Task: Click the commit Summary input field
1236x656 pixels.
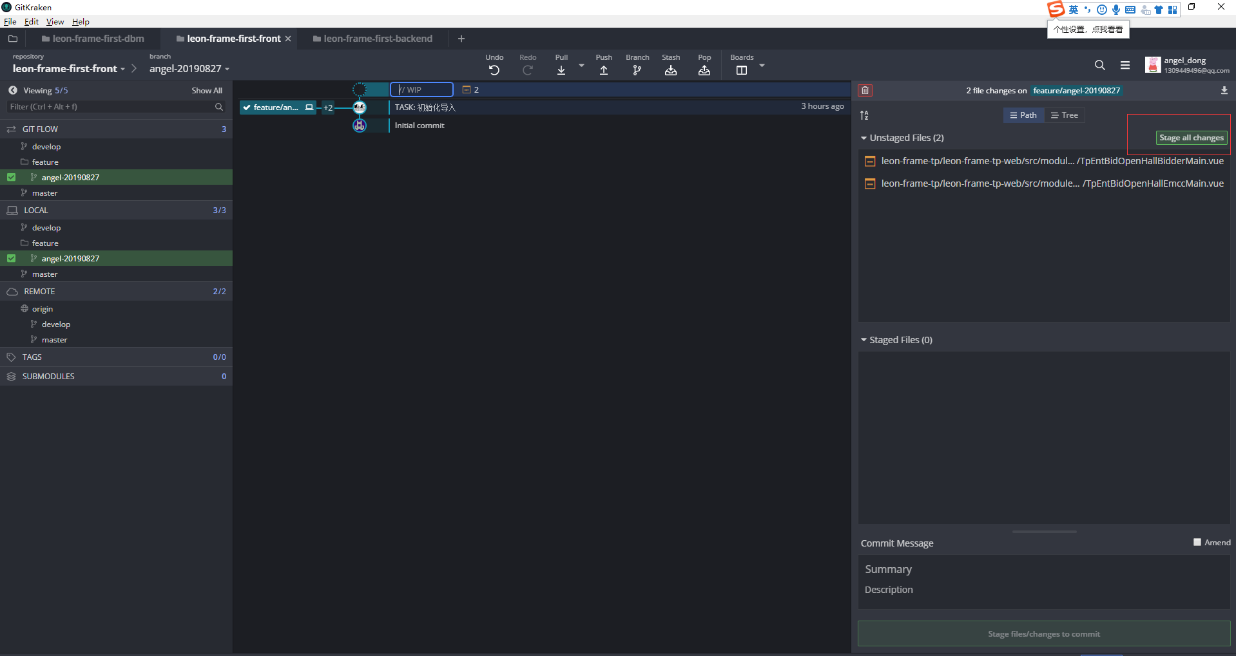Action: pyautogui.click(x=1044, y=569)
